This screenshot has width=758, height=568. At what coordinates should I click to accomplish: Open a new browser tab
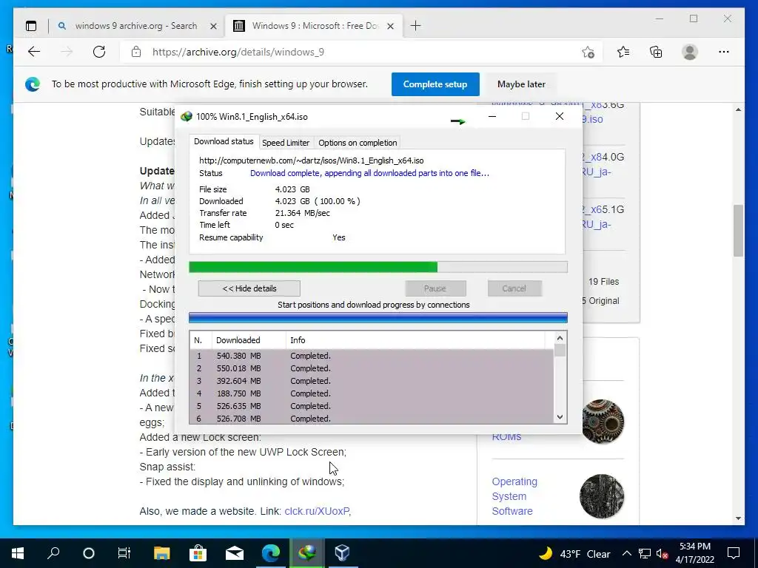[416, 26]
